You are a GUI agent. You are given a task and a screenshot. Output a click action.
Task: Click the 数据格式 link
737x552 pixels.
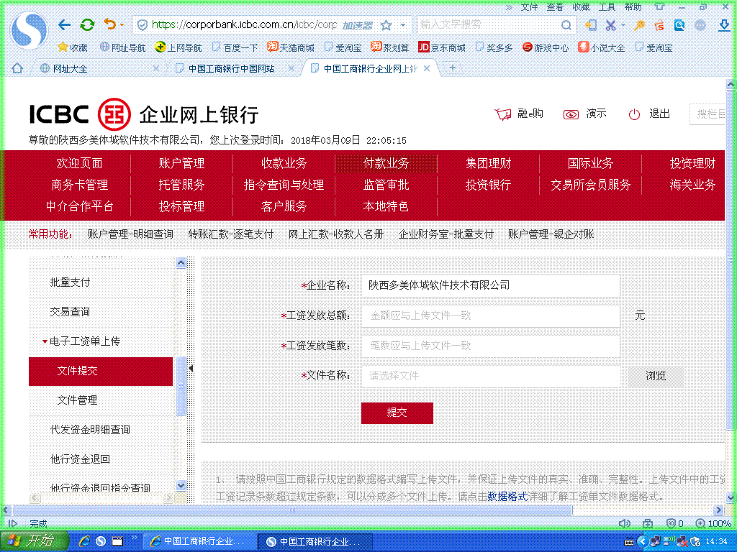point(507,497)
